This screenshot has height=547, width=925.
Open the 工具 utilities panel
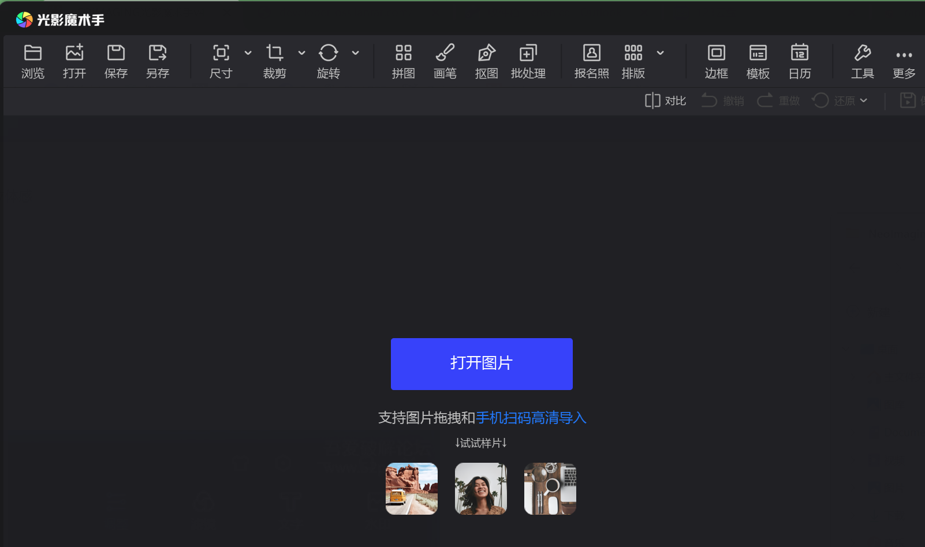click(863, 61)
